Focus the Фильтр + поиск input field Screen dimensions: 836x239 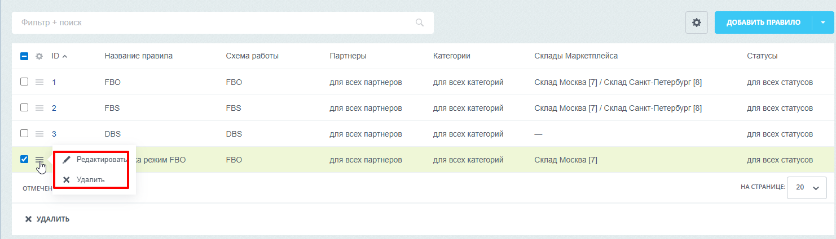214,23
